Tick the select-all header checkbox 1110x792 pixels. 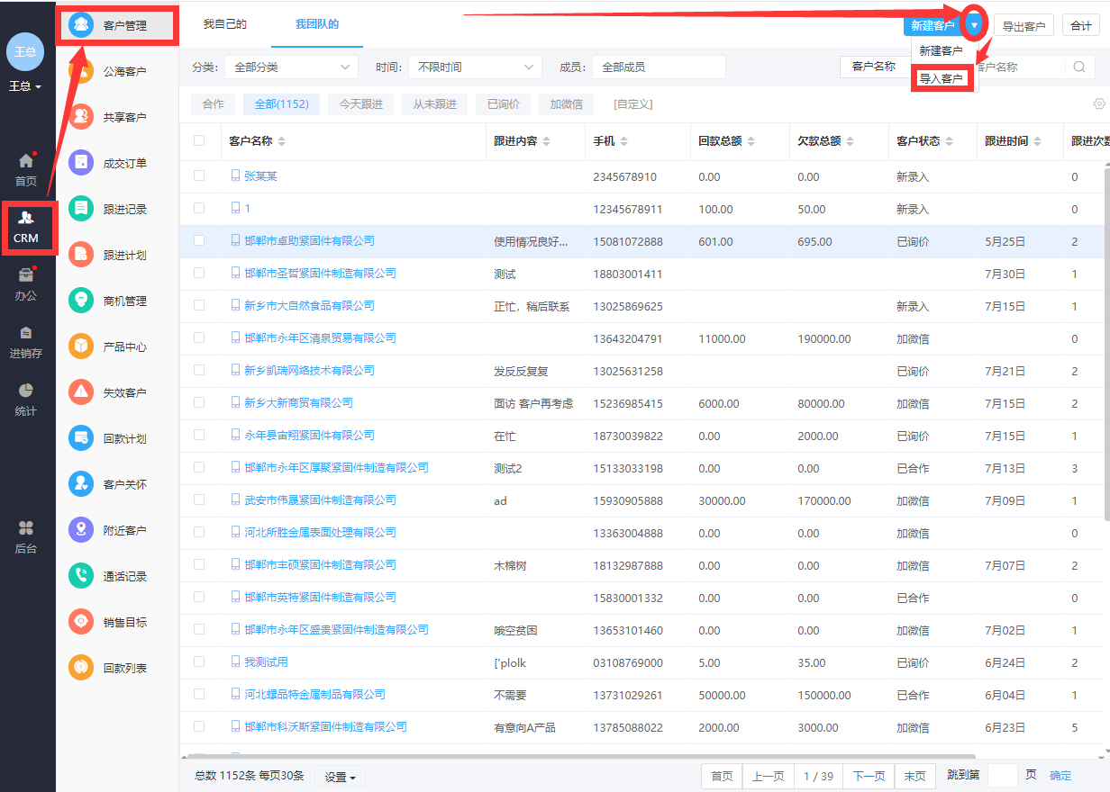click(199, 140)
